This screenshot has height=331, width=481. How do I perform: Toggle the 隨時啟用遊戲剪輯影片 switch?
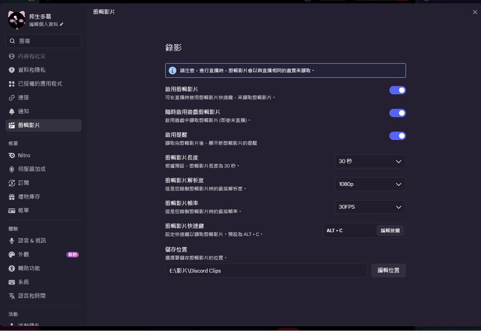coord(398,113)
